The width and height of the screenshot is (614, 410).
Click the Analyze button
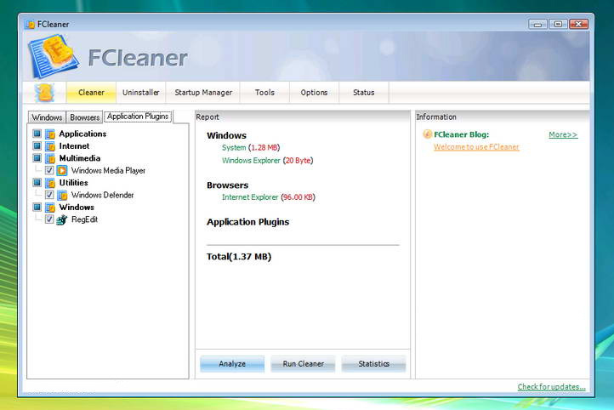[232, 364]
